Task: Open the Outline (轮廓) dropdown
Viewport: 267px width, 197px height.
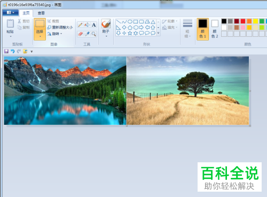Action: point(170,21)
